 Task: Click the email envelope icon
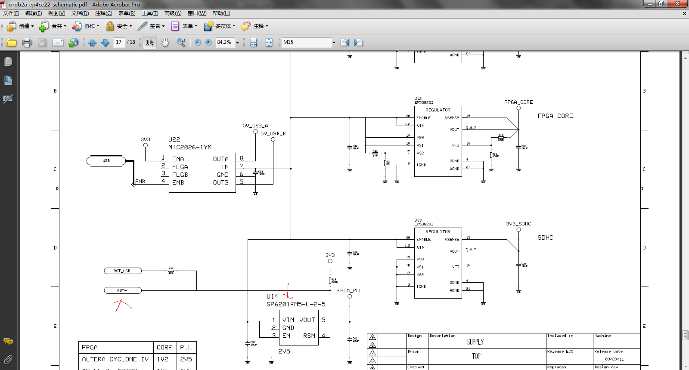[x=58, y=43]
